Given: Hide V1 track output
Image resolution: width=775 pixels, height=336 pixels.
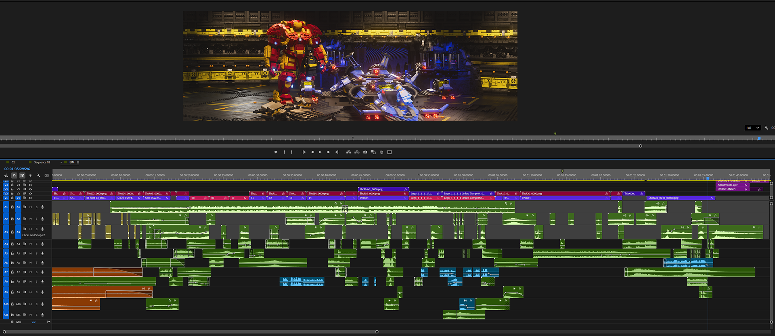Looking at the screenshot, I should (x=30, y=198).
